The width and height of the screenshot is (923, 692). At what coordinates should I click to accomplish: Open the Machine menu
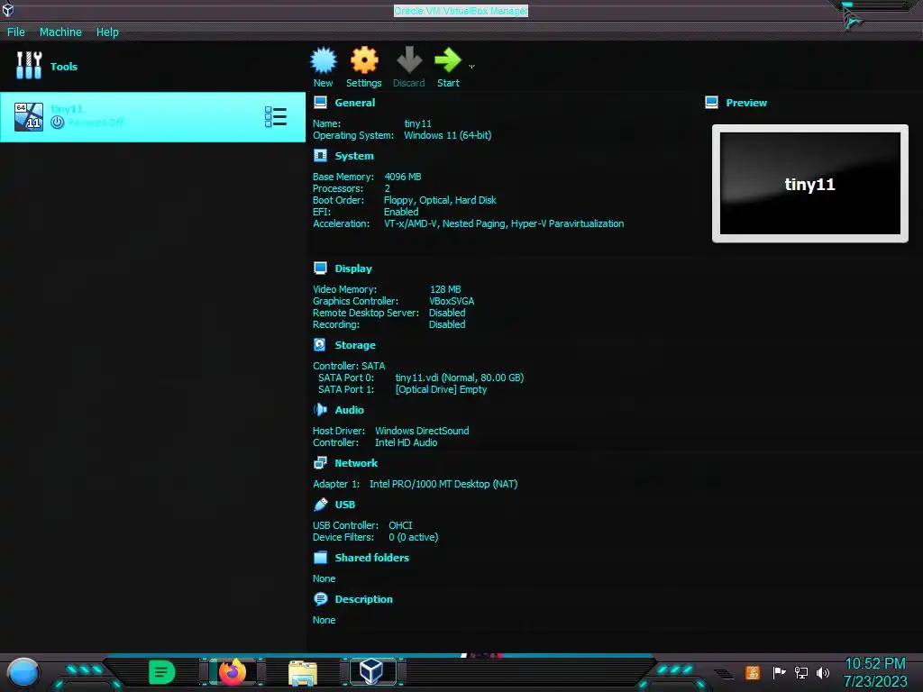tap(60, 32)
